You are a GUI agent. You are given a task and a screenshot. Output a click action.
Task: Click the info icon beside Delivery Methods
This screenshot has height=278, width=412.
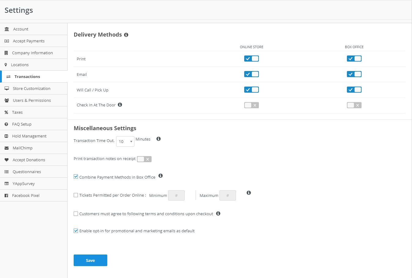pyautogui.click(x=126, y=35)
